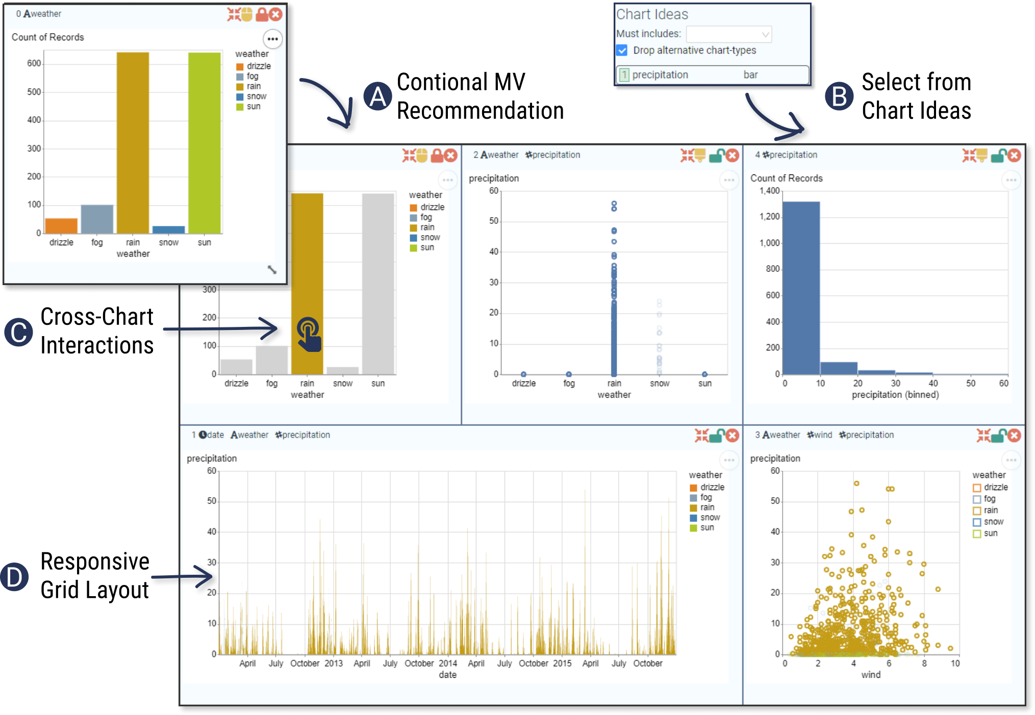Close the chart 4 precipitation histogram panel
Image resolution: width=1035 pixels, height=715 pixels.
(1014, 156)
